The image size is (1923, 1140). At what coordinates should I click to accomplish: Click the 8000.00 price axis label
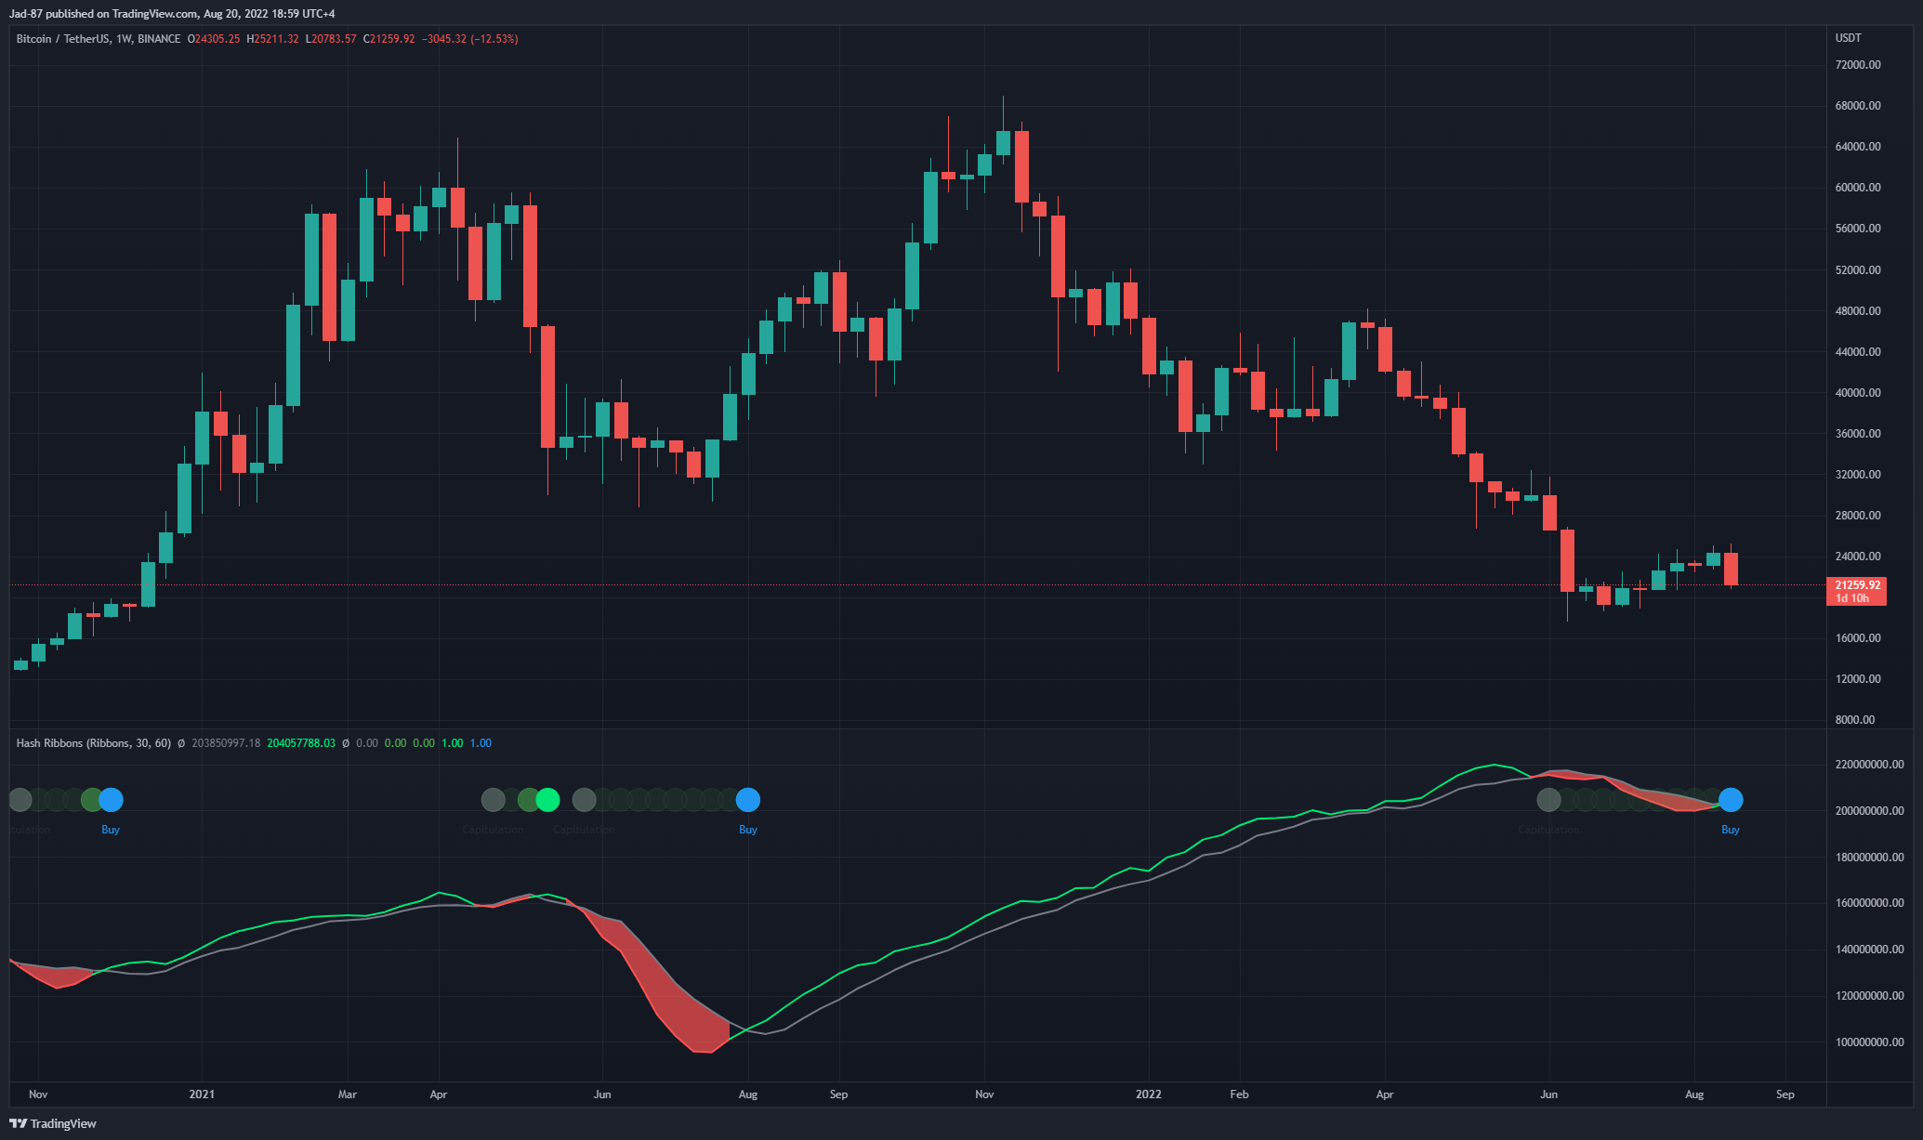tap(1855, 720)
